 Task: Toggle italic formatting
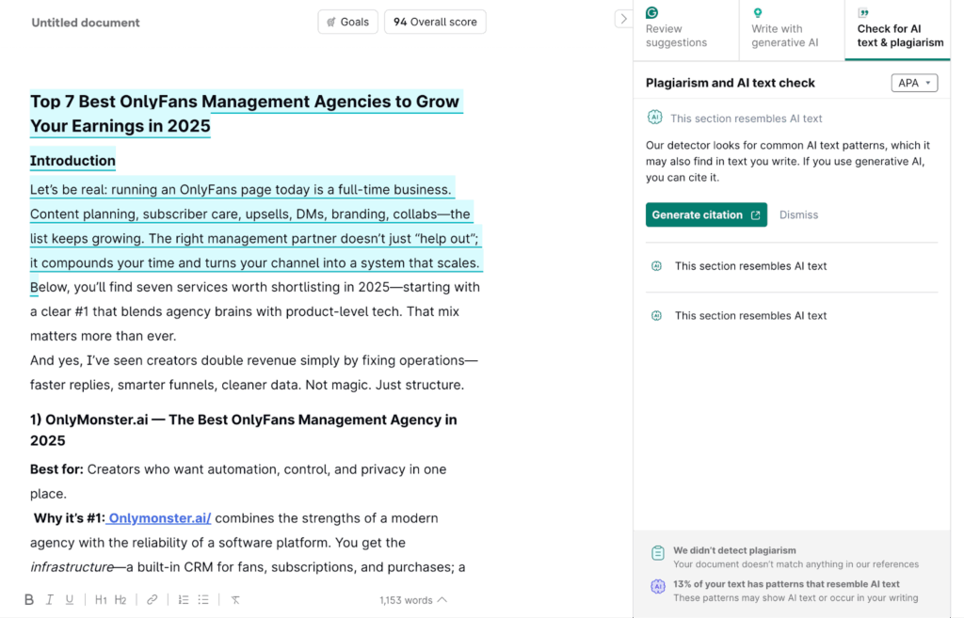50,599
